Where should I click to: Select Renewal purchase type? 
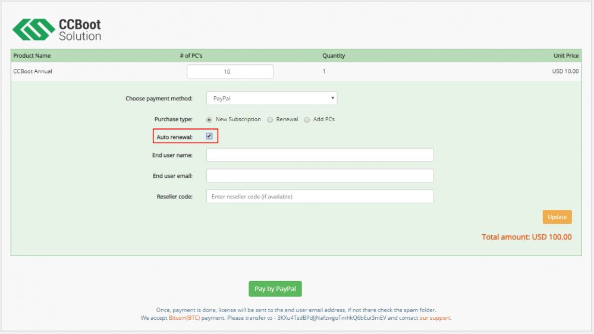[270, 119]
